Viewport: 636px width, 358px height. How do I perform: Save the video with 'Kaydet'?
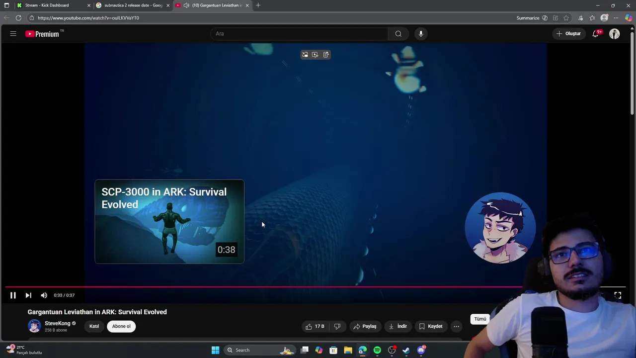tap(430, 326)
